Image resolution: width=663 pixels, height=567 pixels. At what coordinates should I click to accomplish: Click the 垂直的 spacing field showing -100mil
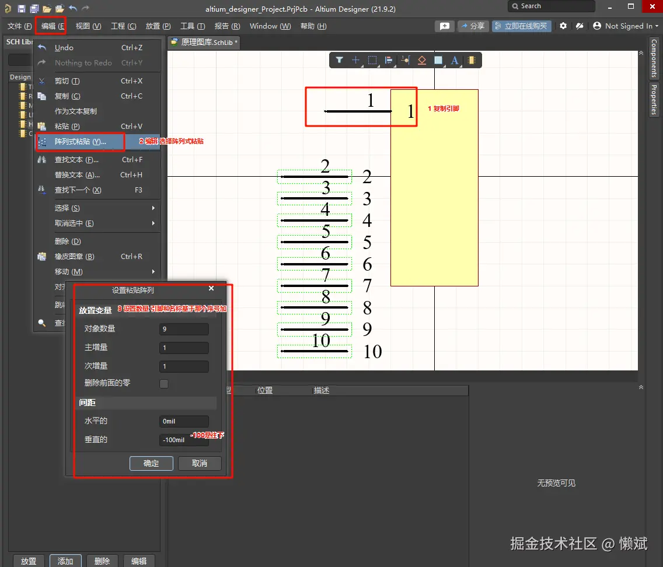[x=184, y=440]
